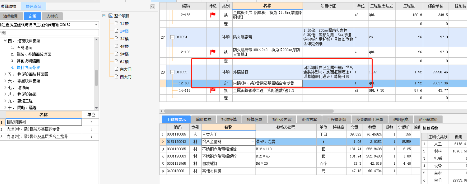Click the 综合单价 column header
This screenshot has height=184, width=467.
(436, 6)
